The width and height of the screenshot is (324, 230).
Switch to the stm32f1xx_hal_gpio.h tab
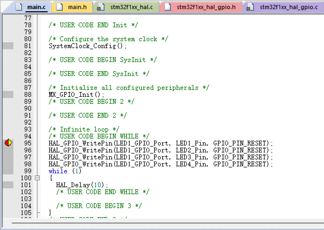[x=206, y=7]
